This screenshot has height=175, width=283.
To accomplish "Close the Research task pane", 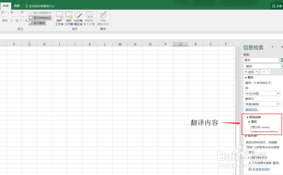I will click(282, 47).
